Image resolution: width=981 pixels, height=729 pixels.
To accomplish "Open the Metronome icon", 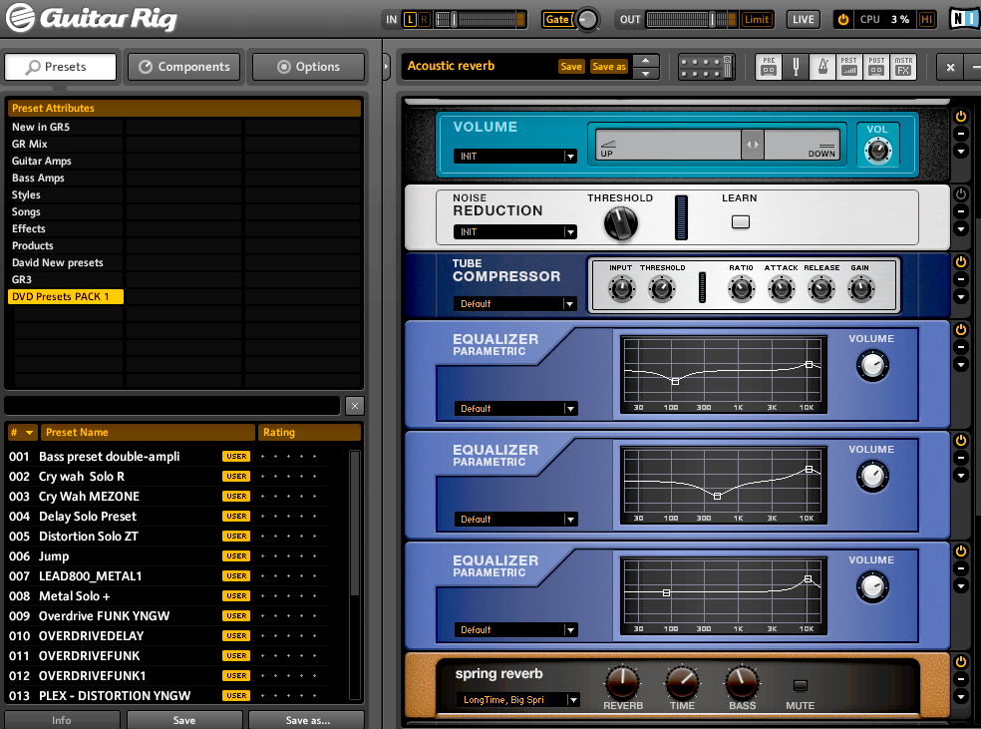I will [x=821, y=66].
